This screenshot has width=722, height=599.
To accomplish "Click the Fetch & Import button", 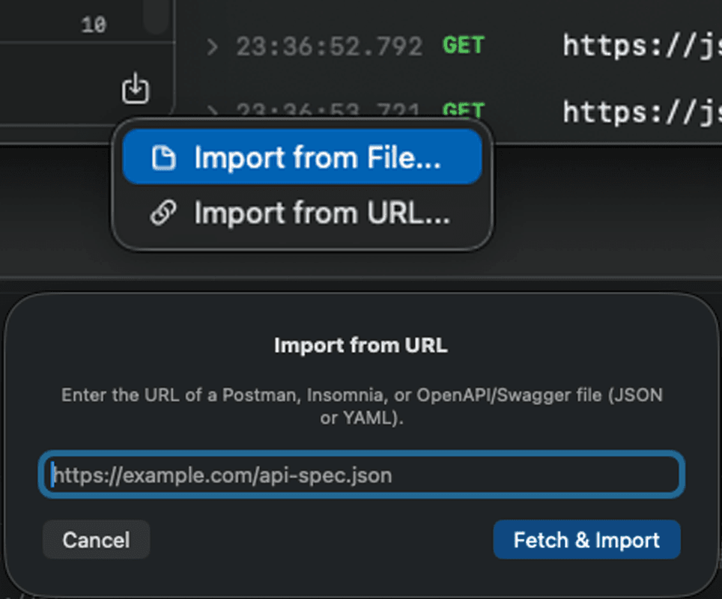I will pyautogui.click(x=586, y=540).
